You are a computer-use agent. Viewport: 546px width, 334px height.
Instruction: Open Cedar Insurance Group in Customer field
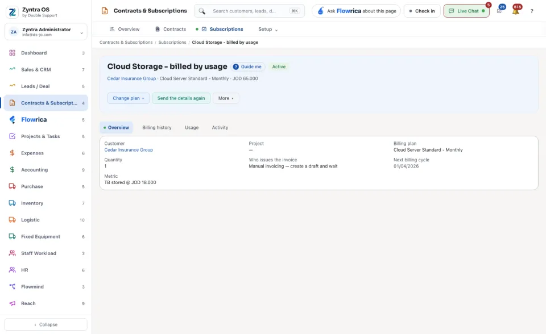coord(129,150)
